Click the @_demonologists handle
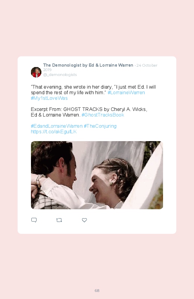The height and width of the screenshot is (299, 194). pos(60,74)
